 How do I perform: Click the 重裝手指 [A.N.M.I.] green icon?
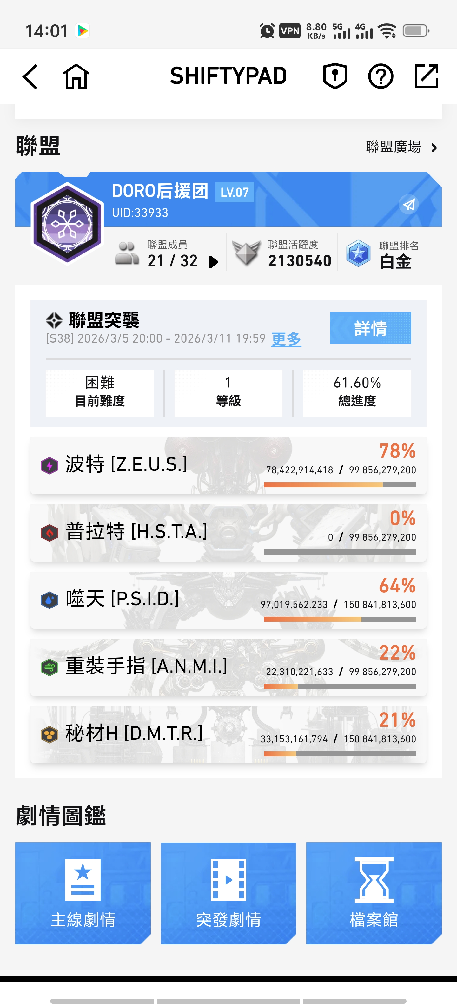(49, 668)
